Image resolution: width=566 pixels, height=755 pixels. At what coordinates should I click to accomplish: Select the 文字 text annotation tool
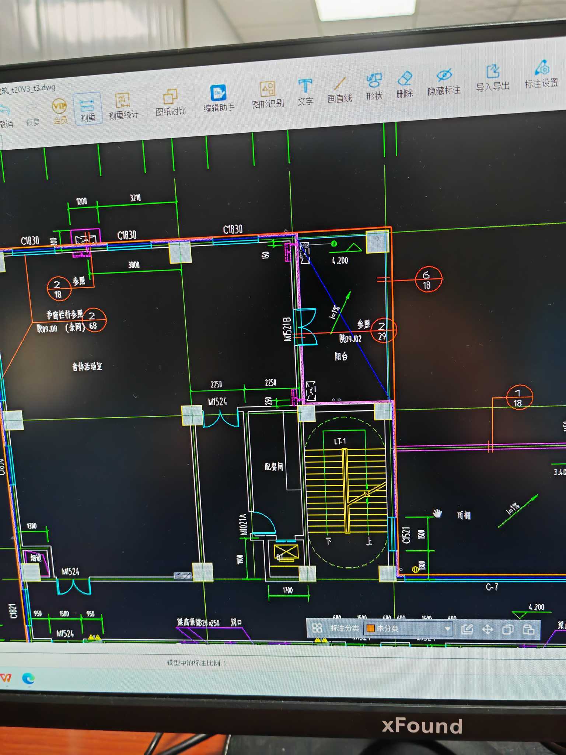click(x=305, y=92)
